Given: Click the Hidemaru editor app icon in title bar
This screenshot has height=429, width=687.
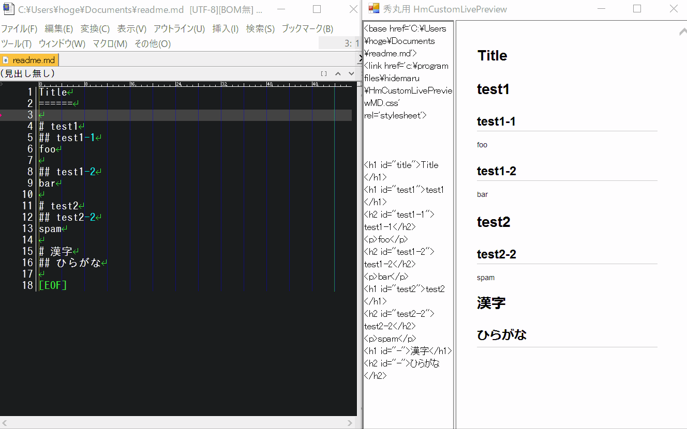Looking at the screenshot, I should pyautogui.click(x=9, y=9).
